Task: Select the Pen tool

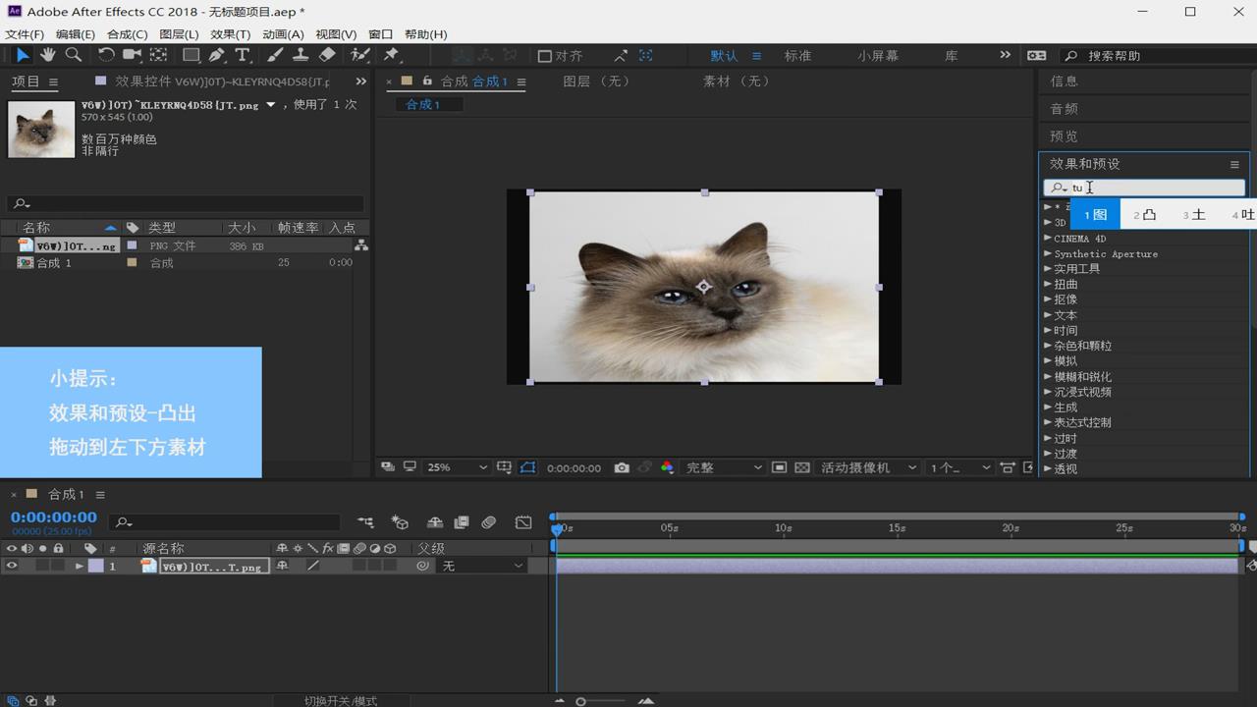Action: pyautogui.click(x=216, y=55)
